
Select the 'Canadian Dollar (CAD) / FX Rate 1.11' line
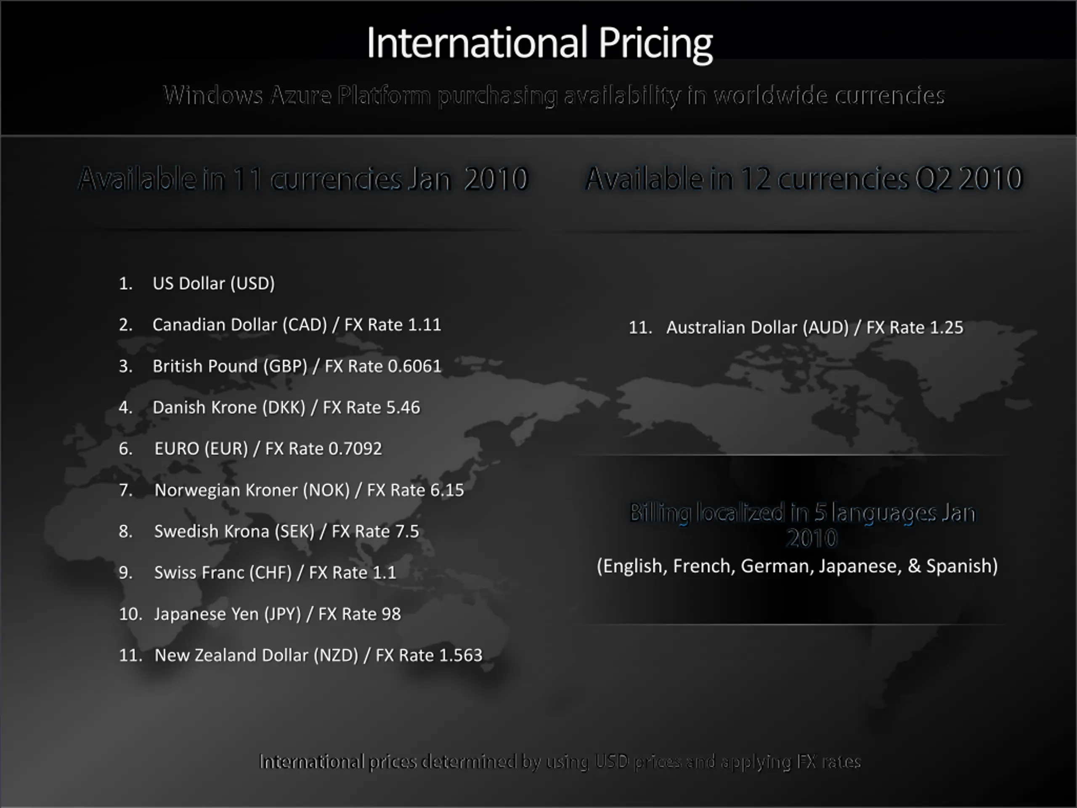pyautogui.click(x=280, y=325)
